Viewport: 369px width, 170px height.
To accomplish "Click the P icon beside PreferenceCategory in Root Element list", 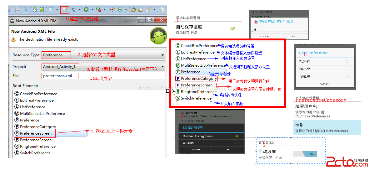I will tap(17, 126).
